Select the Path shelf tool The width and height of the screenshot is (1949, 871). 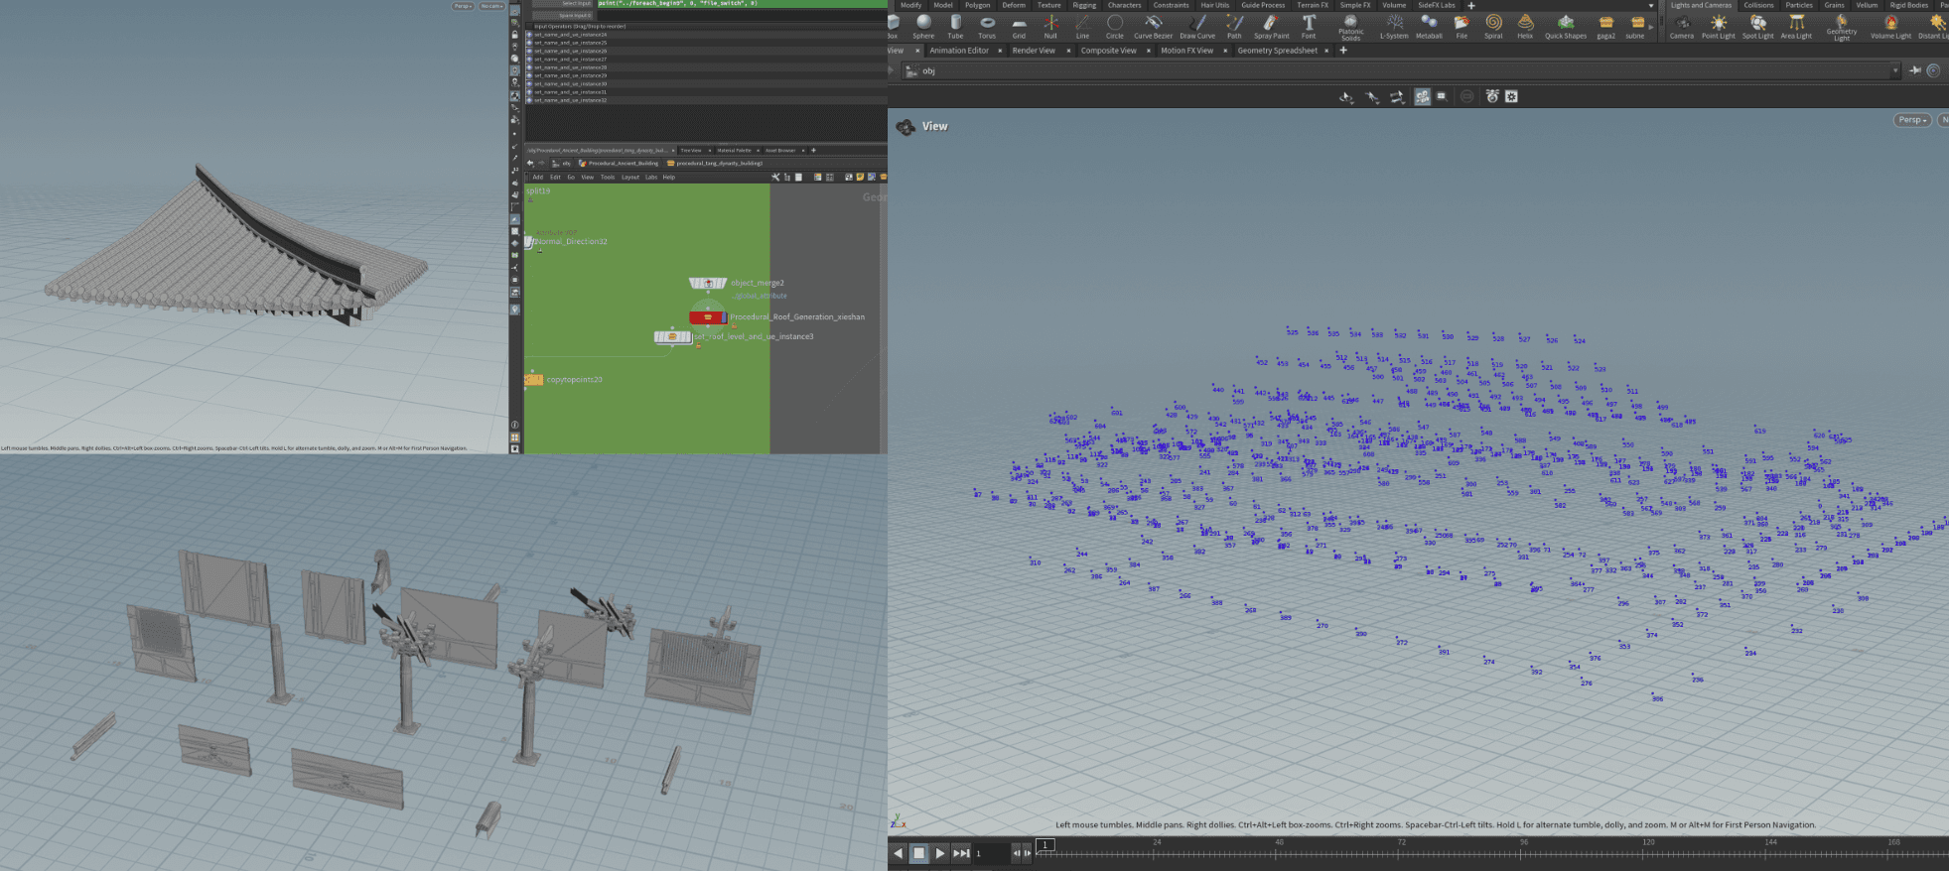pyautogui.click(x=1234, y=26)
